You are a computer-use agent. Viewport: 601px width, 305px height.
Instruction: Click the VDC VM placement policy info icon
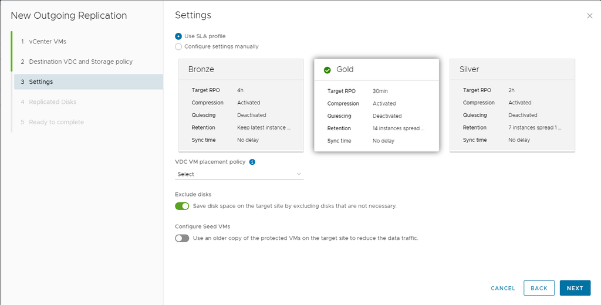pos(252,162)
